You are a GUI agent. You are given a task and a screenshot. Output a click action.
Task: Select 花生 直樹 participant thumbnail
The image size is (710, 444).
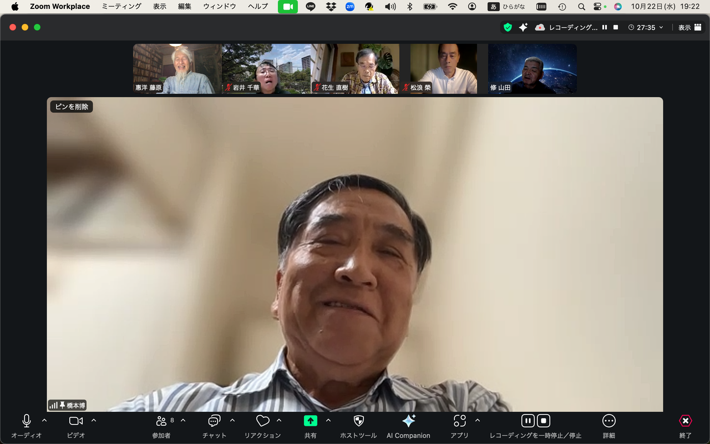(355, 69)
